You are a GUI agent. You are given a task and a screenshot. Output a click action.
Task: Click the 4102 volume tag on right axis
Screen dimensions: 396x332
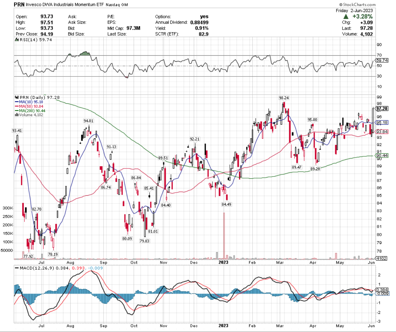pyautogui.click(x=381, y=258)
